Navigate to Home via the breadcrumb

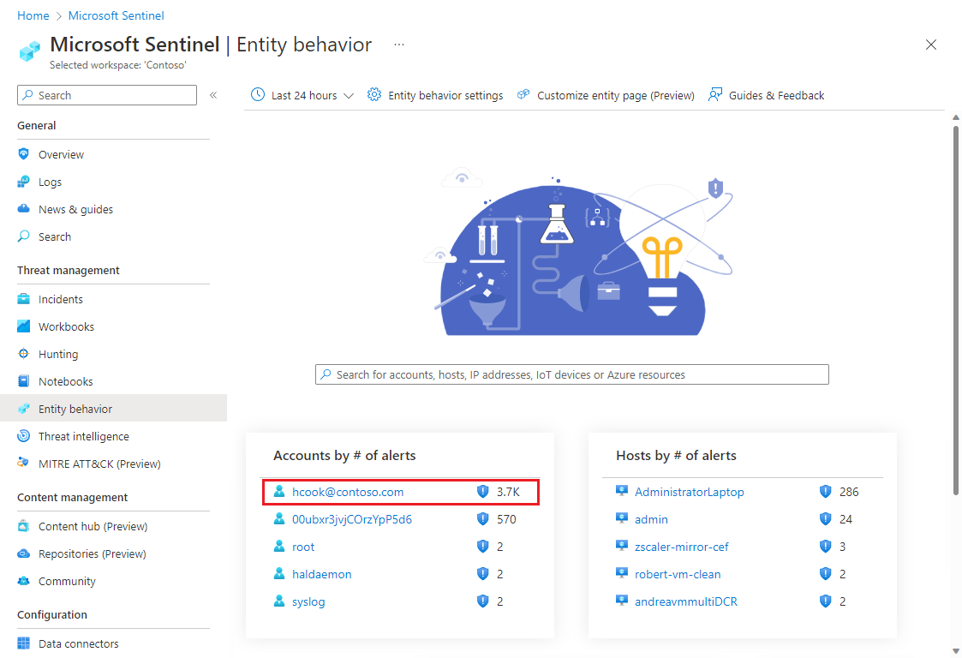click(33, 15)
